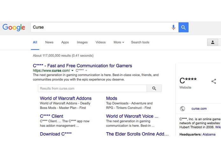This screenshot has height=157, width=221.
Task: Click the sitelinks search magnifier button
Action: 154,88
